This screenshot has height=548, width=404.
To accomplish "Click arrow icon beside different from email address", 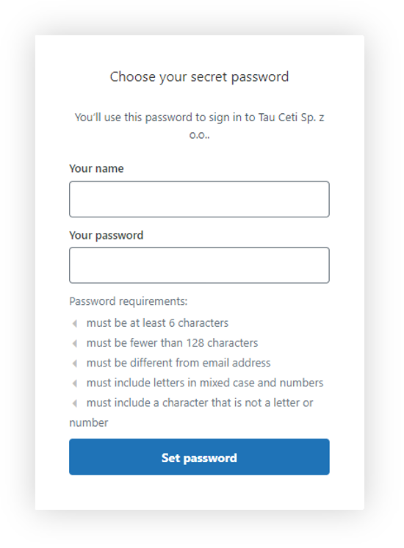I will point(75,364).
